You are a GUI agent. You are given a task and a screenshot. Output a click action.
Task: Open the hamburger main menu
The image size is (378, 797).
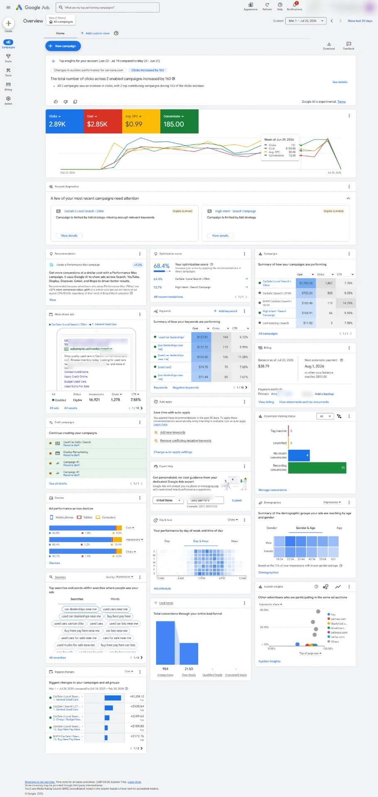coord(8,7)
